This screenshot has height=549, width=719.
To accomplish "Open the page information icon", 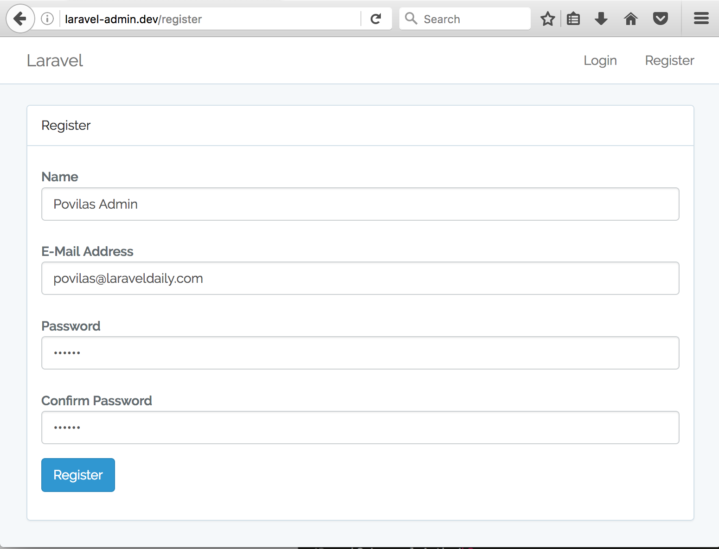I will [x=46, y=19].
